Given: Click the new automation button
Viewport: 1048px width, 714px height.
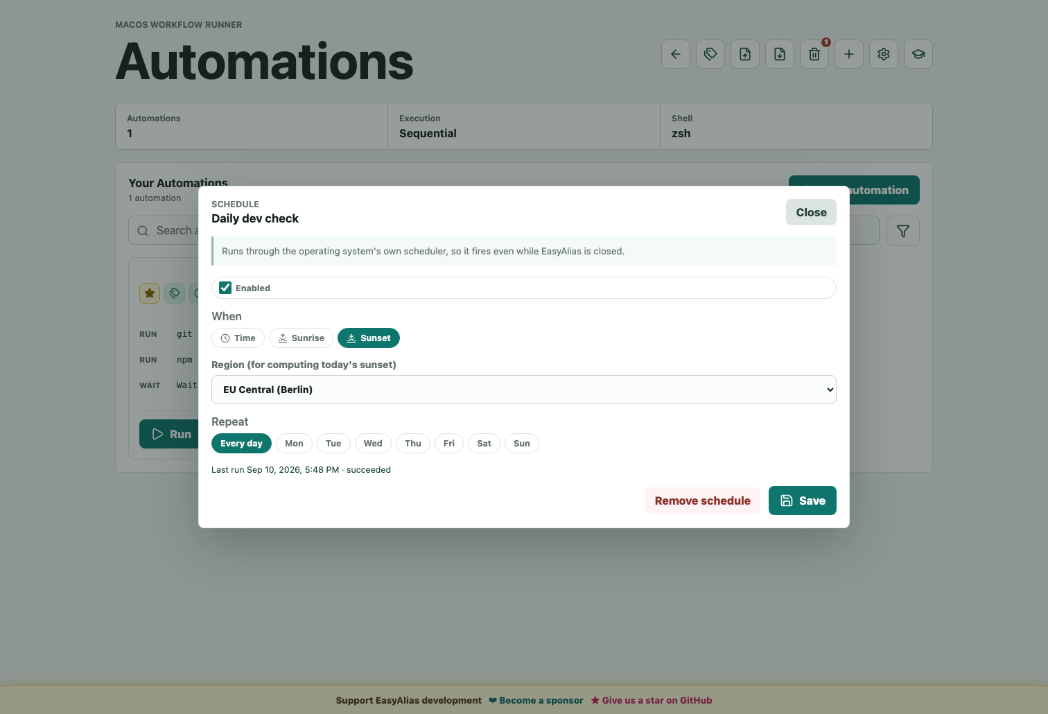Looking at the screenshot, I should point(854,190).
